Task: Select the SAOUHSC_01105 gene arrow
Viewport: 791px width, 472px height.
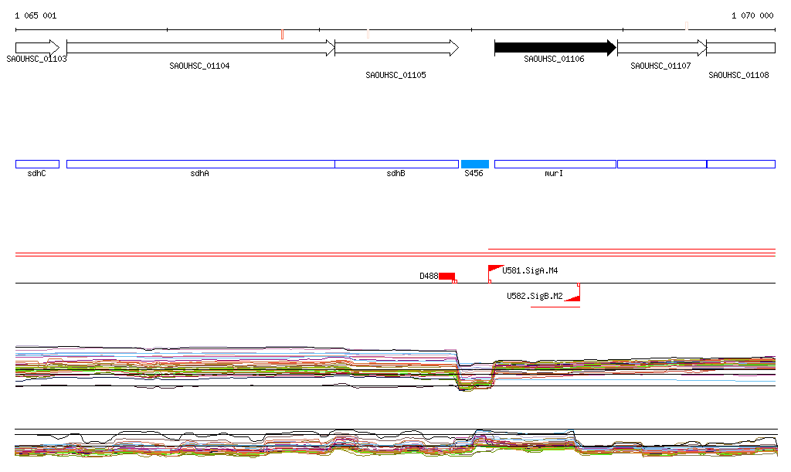Action: tap(396, 48)
